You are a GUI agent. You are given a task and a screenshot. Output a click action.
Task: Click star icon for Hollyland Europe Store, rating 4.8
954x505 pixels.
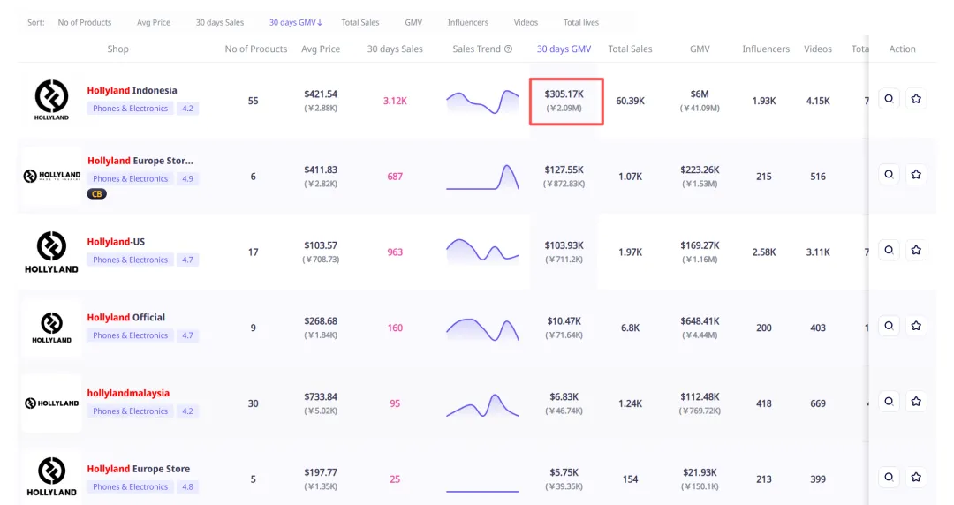[916, 478]
